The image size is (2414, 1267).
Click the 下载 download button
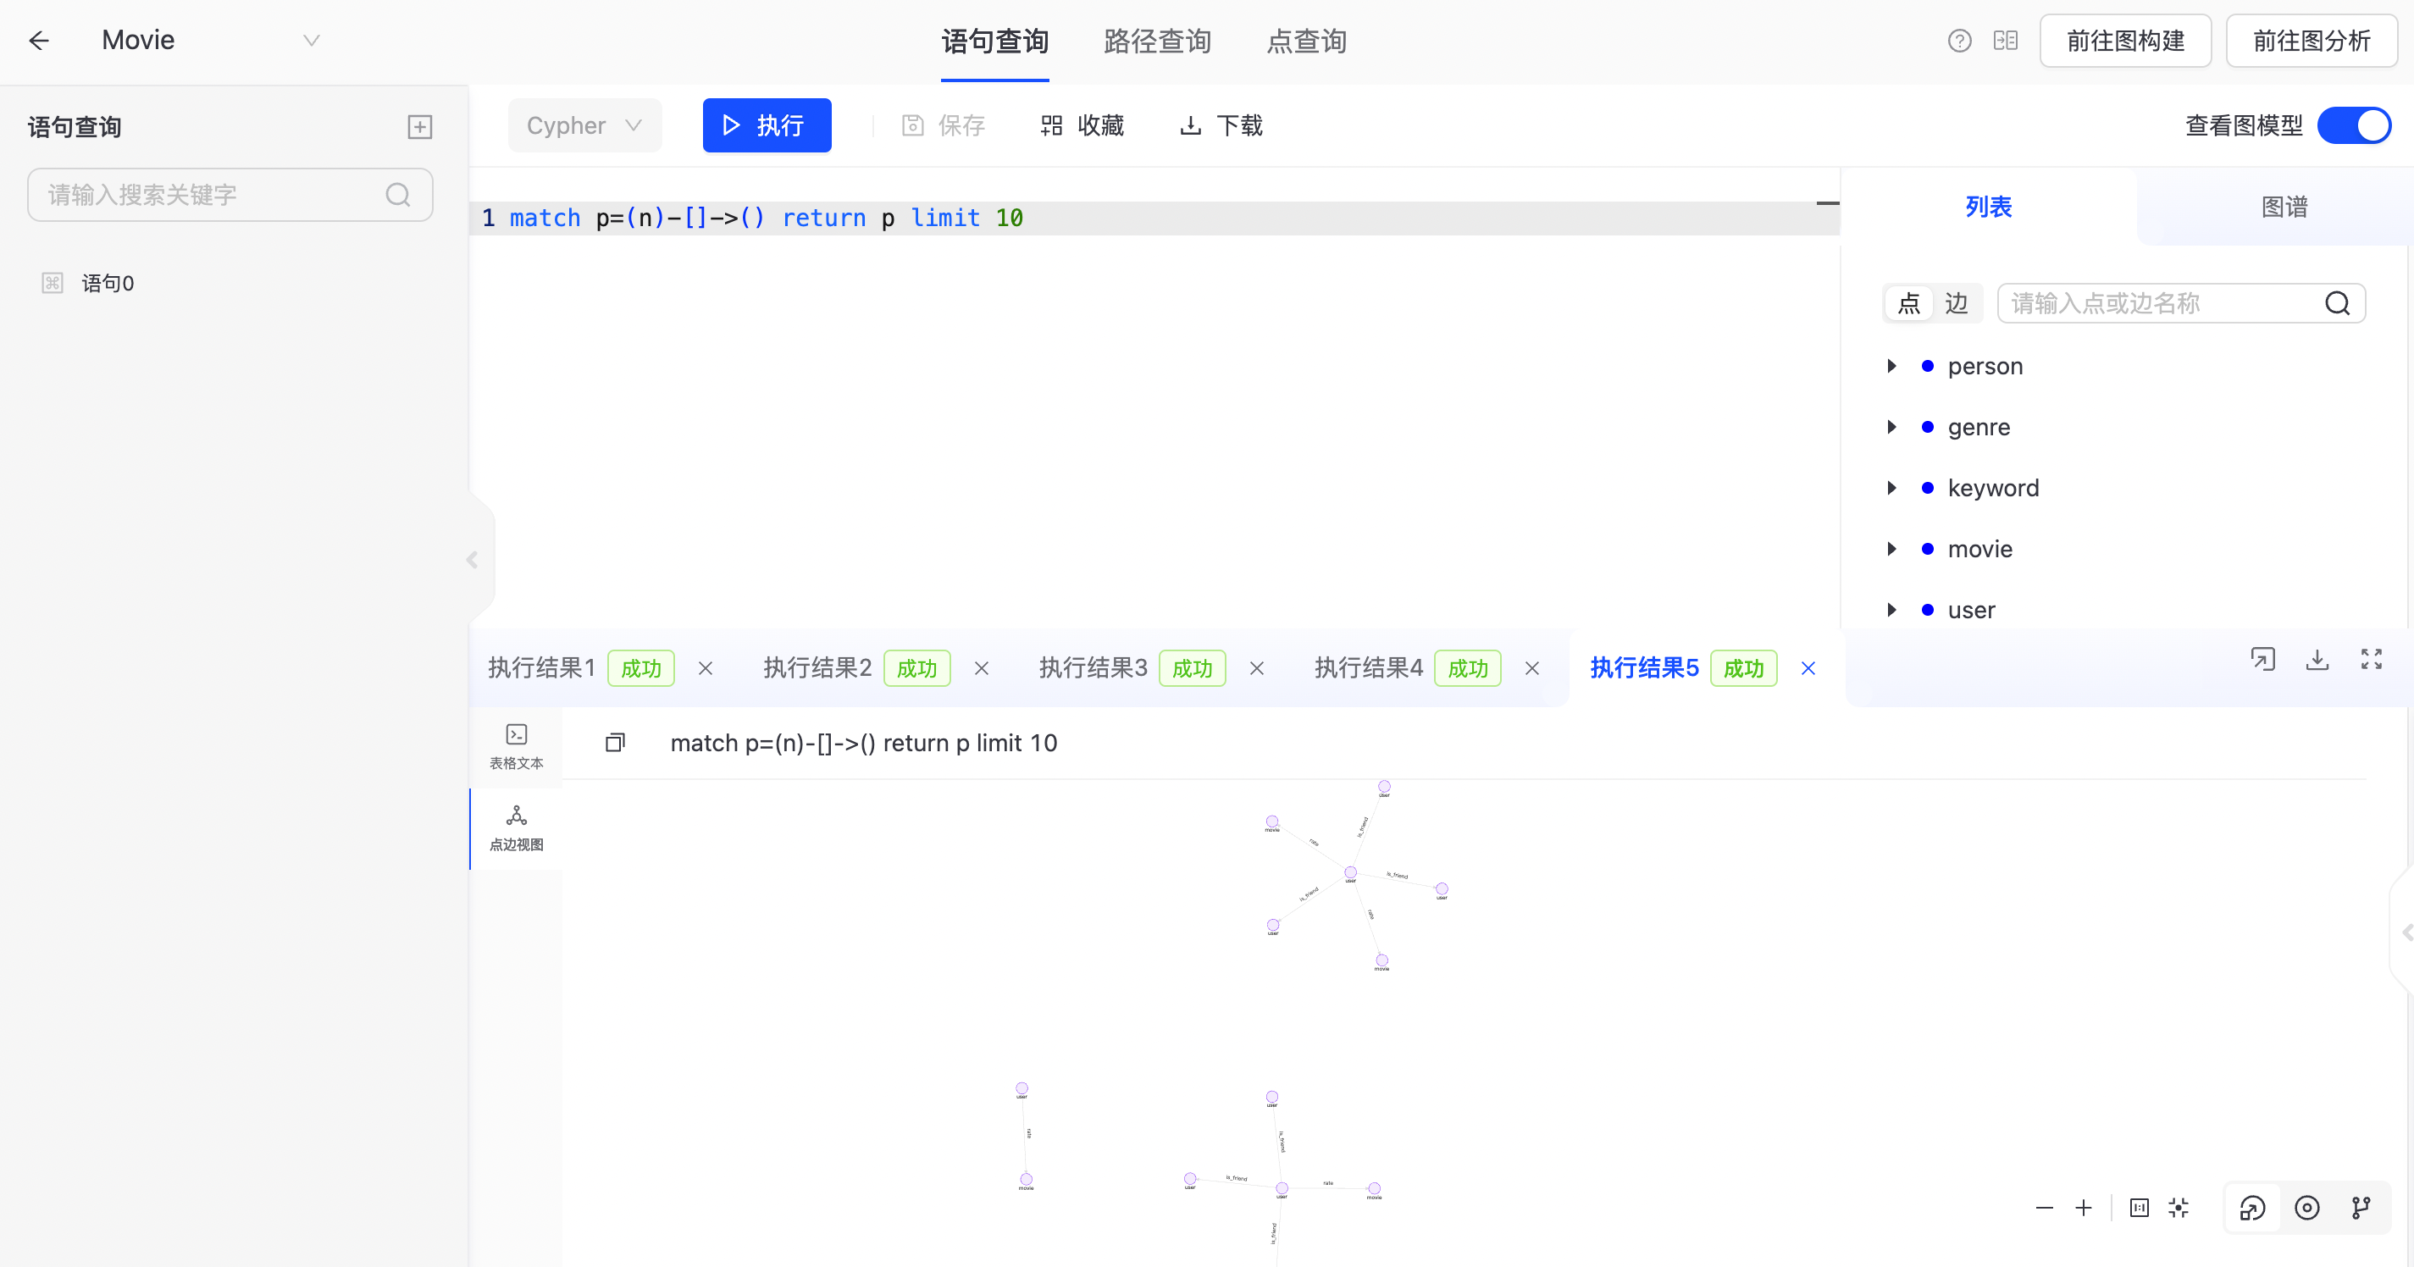1221,125
